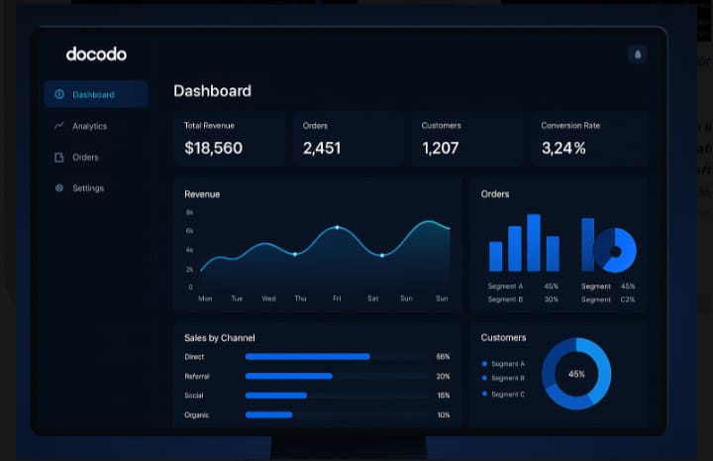Click the Orders document icon
The height and width of the screenshot is (461, 713).
click(x=59, y=158)
